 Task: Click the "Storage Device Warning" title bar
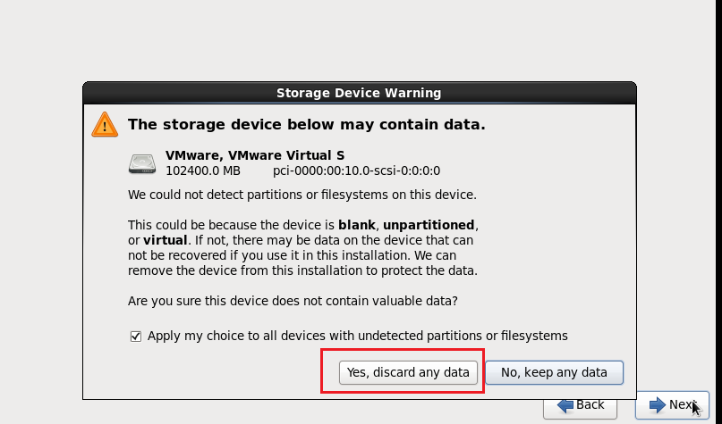[x=359, y=93]
